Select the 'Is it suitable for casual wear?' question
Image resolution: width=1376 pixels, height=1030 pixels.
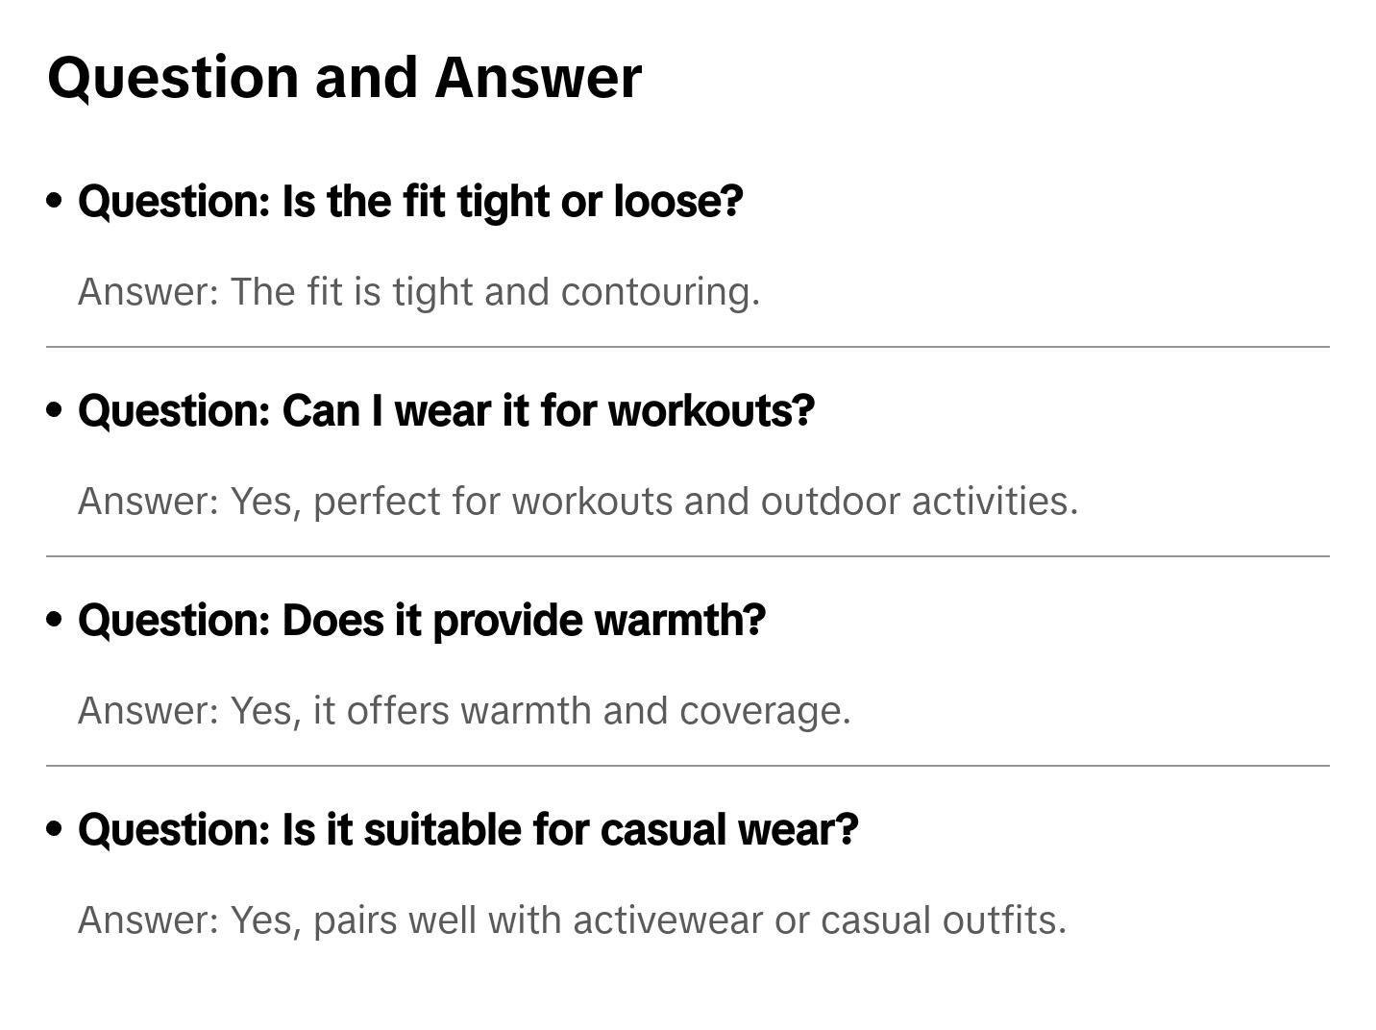[x=468, y=830]
